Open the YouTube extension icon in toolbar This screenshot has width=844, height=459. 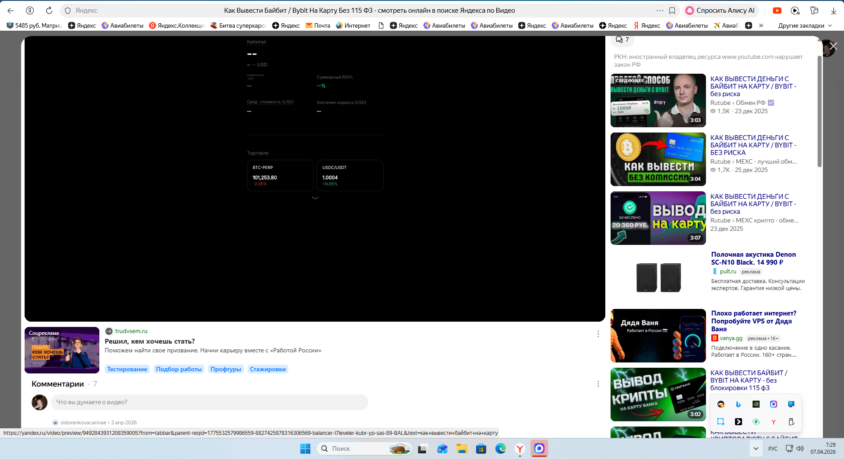pyautogui.click(x=777, y=11)
